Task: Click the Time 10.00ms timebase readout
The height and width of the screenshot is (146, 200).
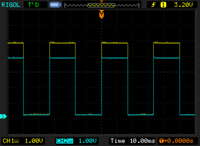Action: point(133,141)
